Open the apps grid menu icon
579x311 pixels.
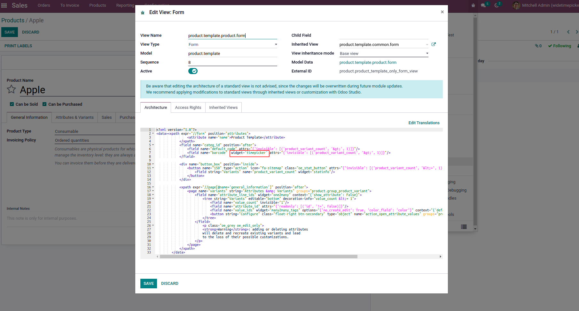[4, 5]
